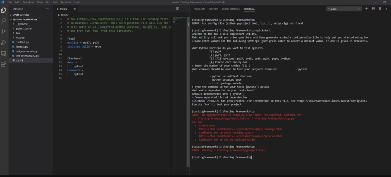391x177 pixels.
Task: Restore the window from the title bar
Action: [385, 2]
